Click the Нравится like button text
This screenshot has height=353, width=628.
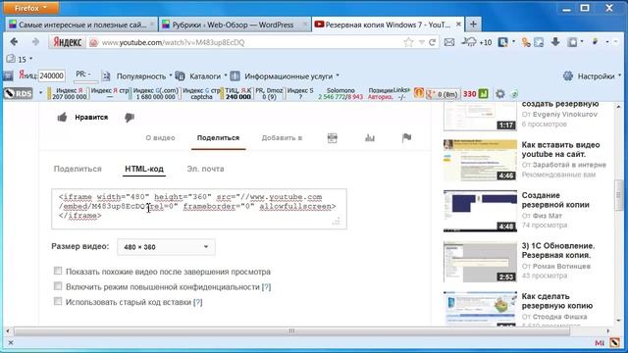click(x=91, y=118)
